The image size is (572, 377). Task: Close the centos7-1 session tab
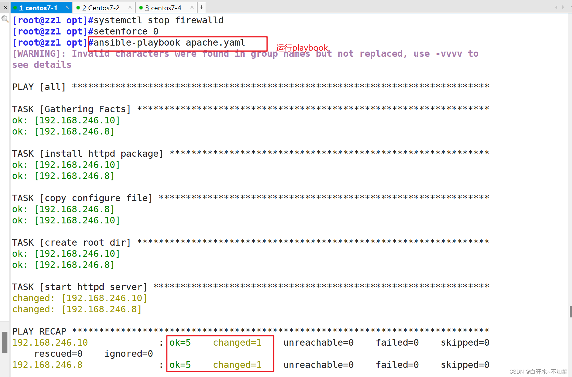tap(67, 7)
